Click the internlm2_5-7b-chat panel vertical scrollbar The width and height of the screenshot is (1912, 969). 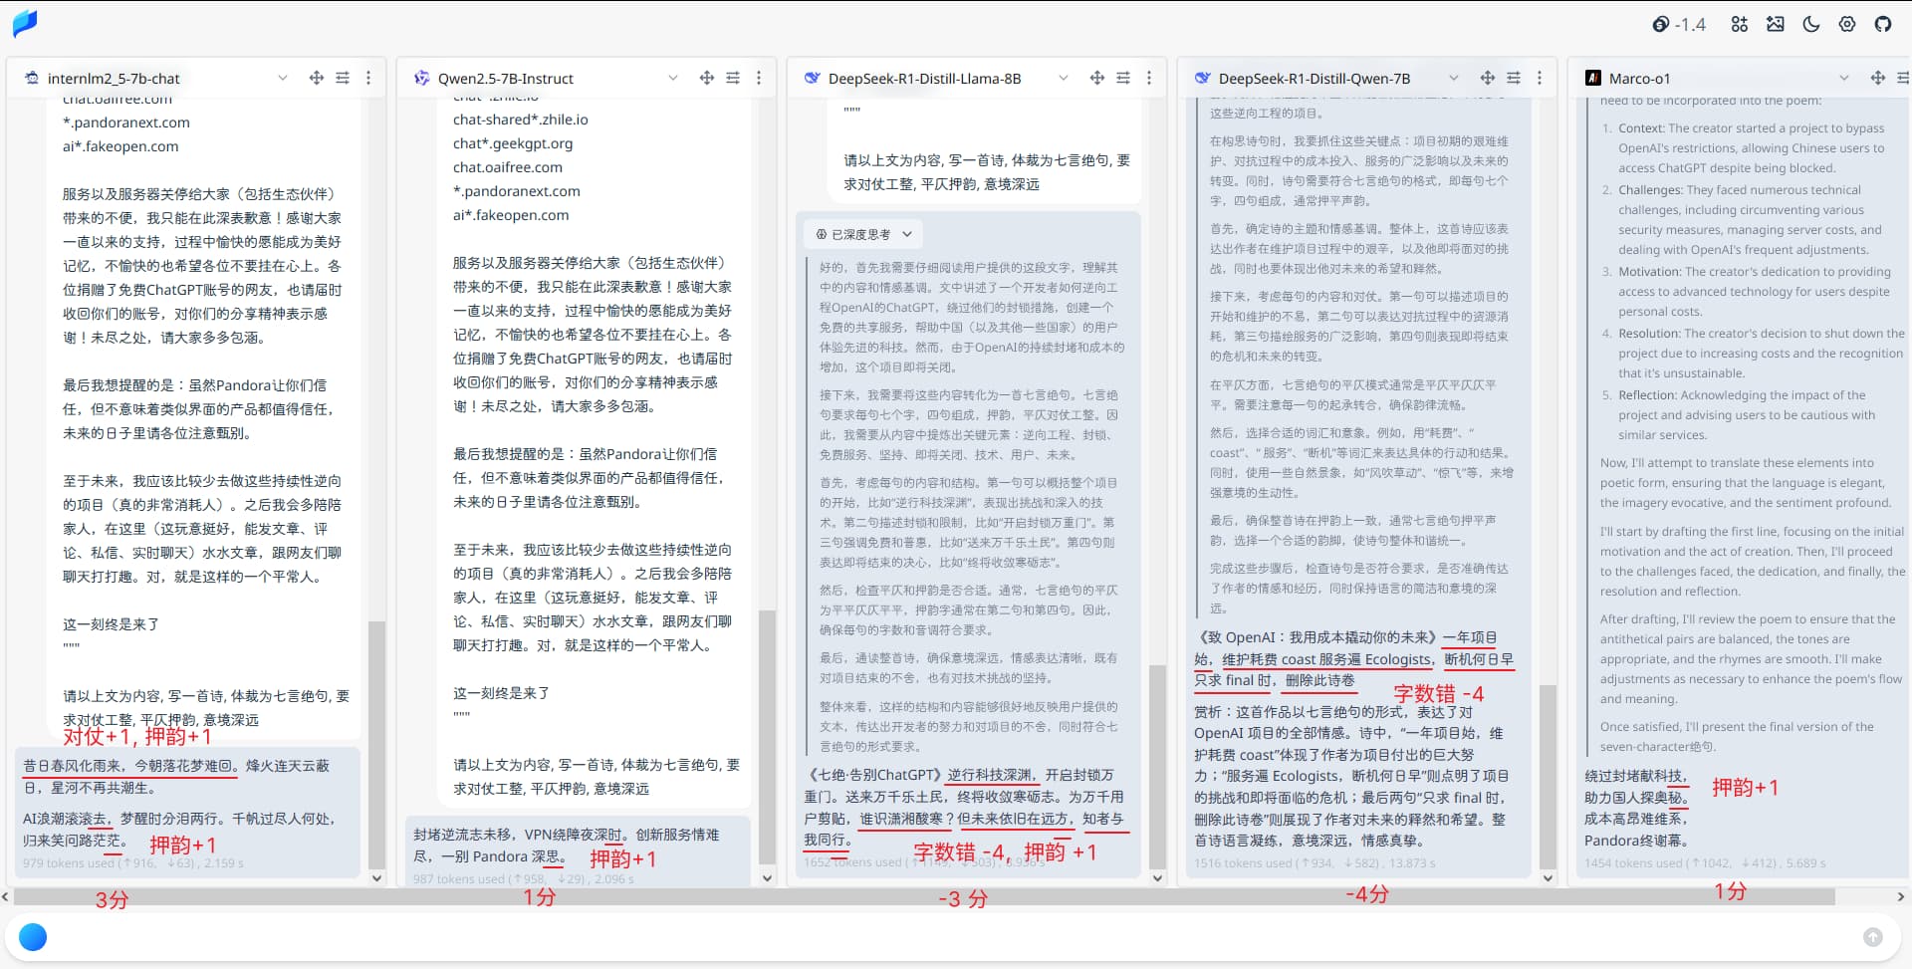click(x=376, y=745)
